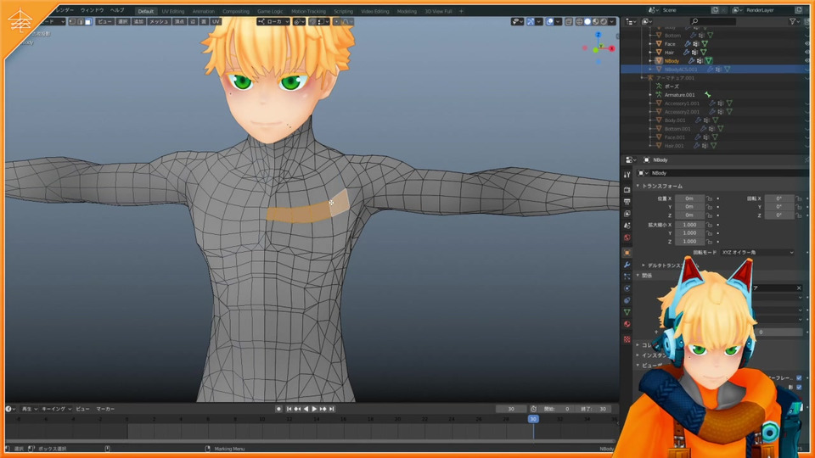815x458 pixels.
Task: Expand Armature.001 in outliner
Action: coord(650,95)
